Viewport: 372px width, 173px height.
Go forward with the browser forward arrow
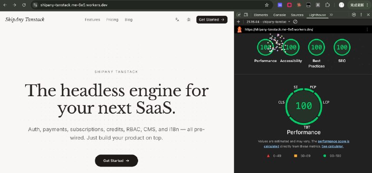[x=14, y=5]
